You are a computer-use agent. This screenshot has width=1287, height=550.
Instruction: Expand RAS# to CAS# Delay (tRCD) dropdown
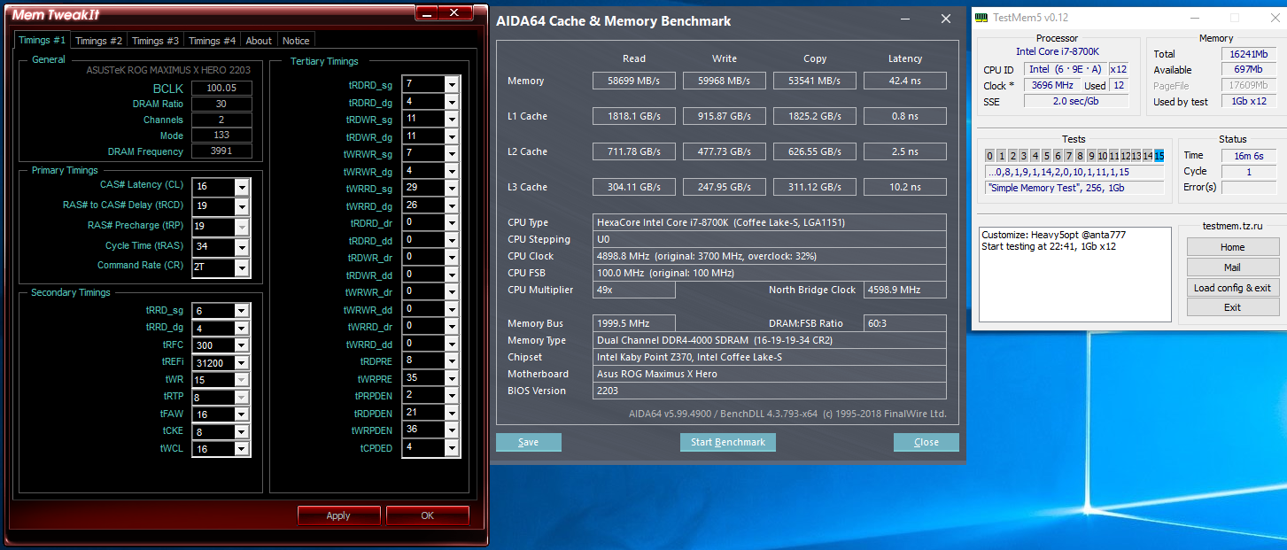[x=242, y=207]
